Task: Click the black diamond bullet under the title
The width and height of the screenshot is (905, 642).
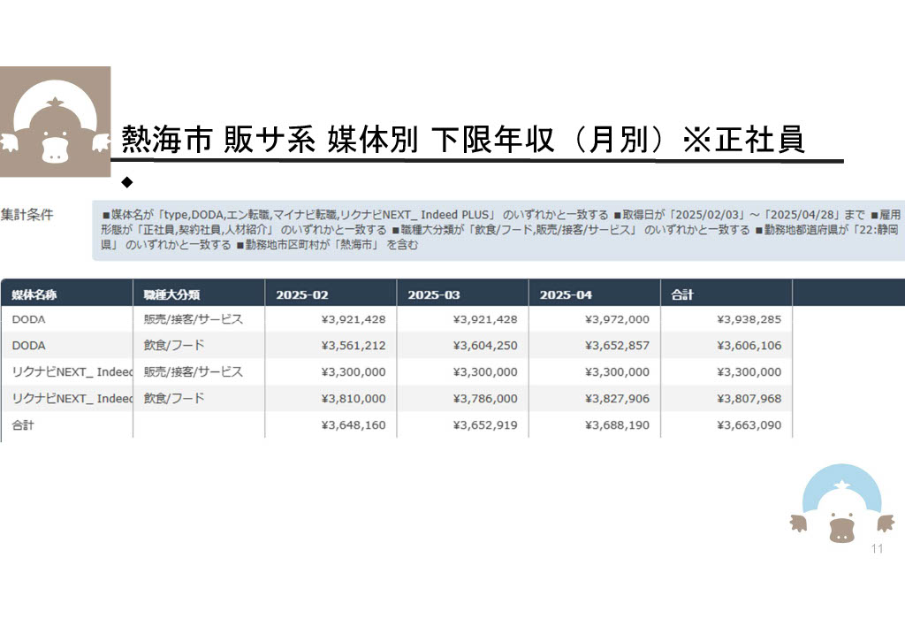Action: click(x=127, y=182)
